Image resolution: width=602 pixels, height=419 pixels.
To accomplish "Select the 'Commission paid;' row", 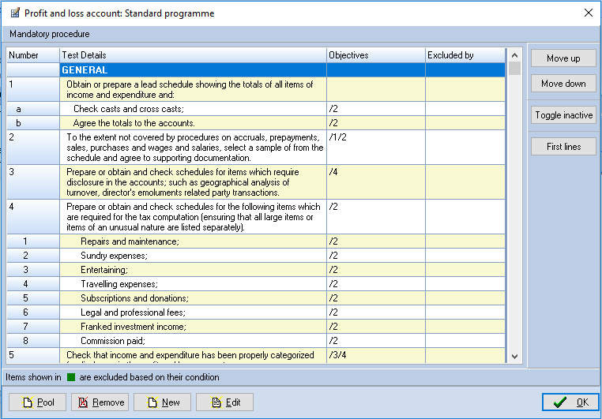I will coord(256,341).
